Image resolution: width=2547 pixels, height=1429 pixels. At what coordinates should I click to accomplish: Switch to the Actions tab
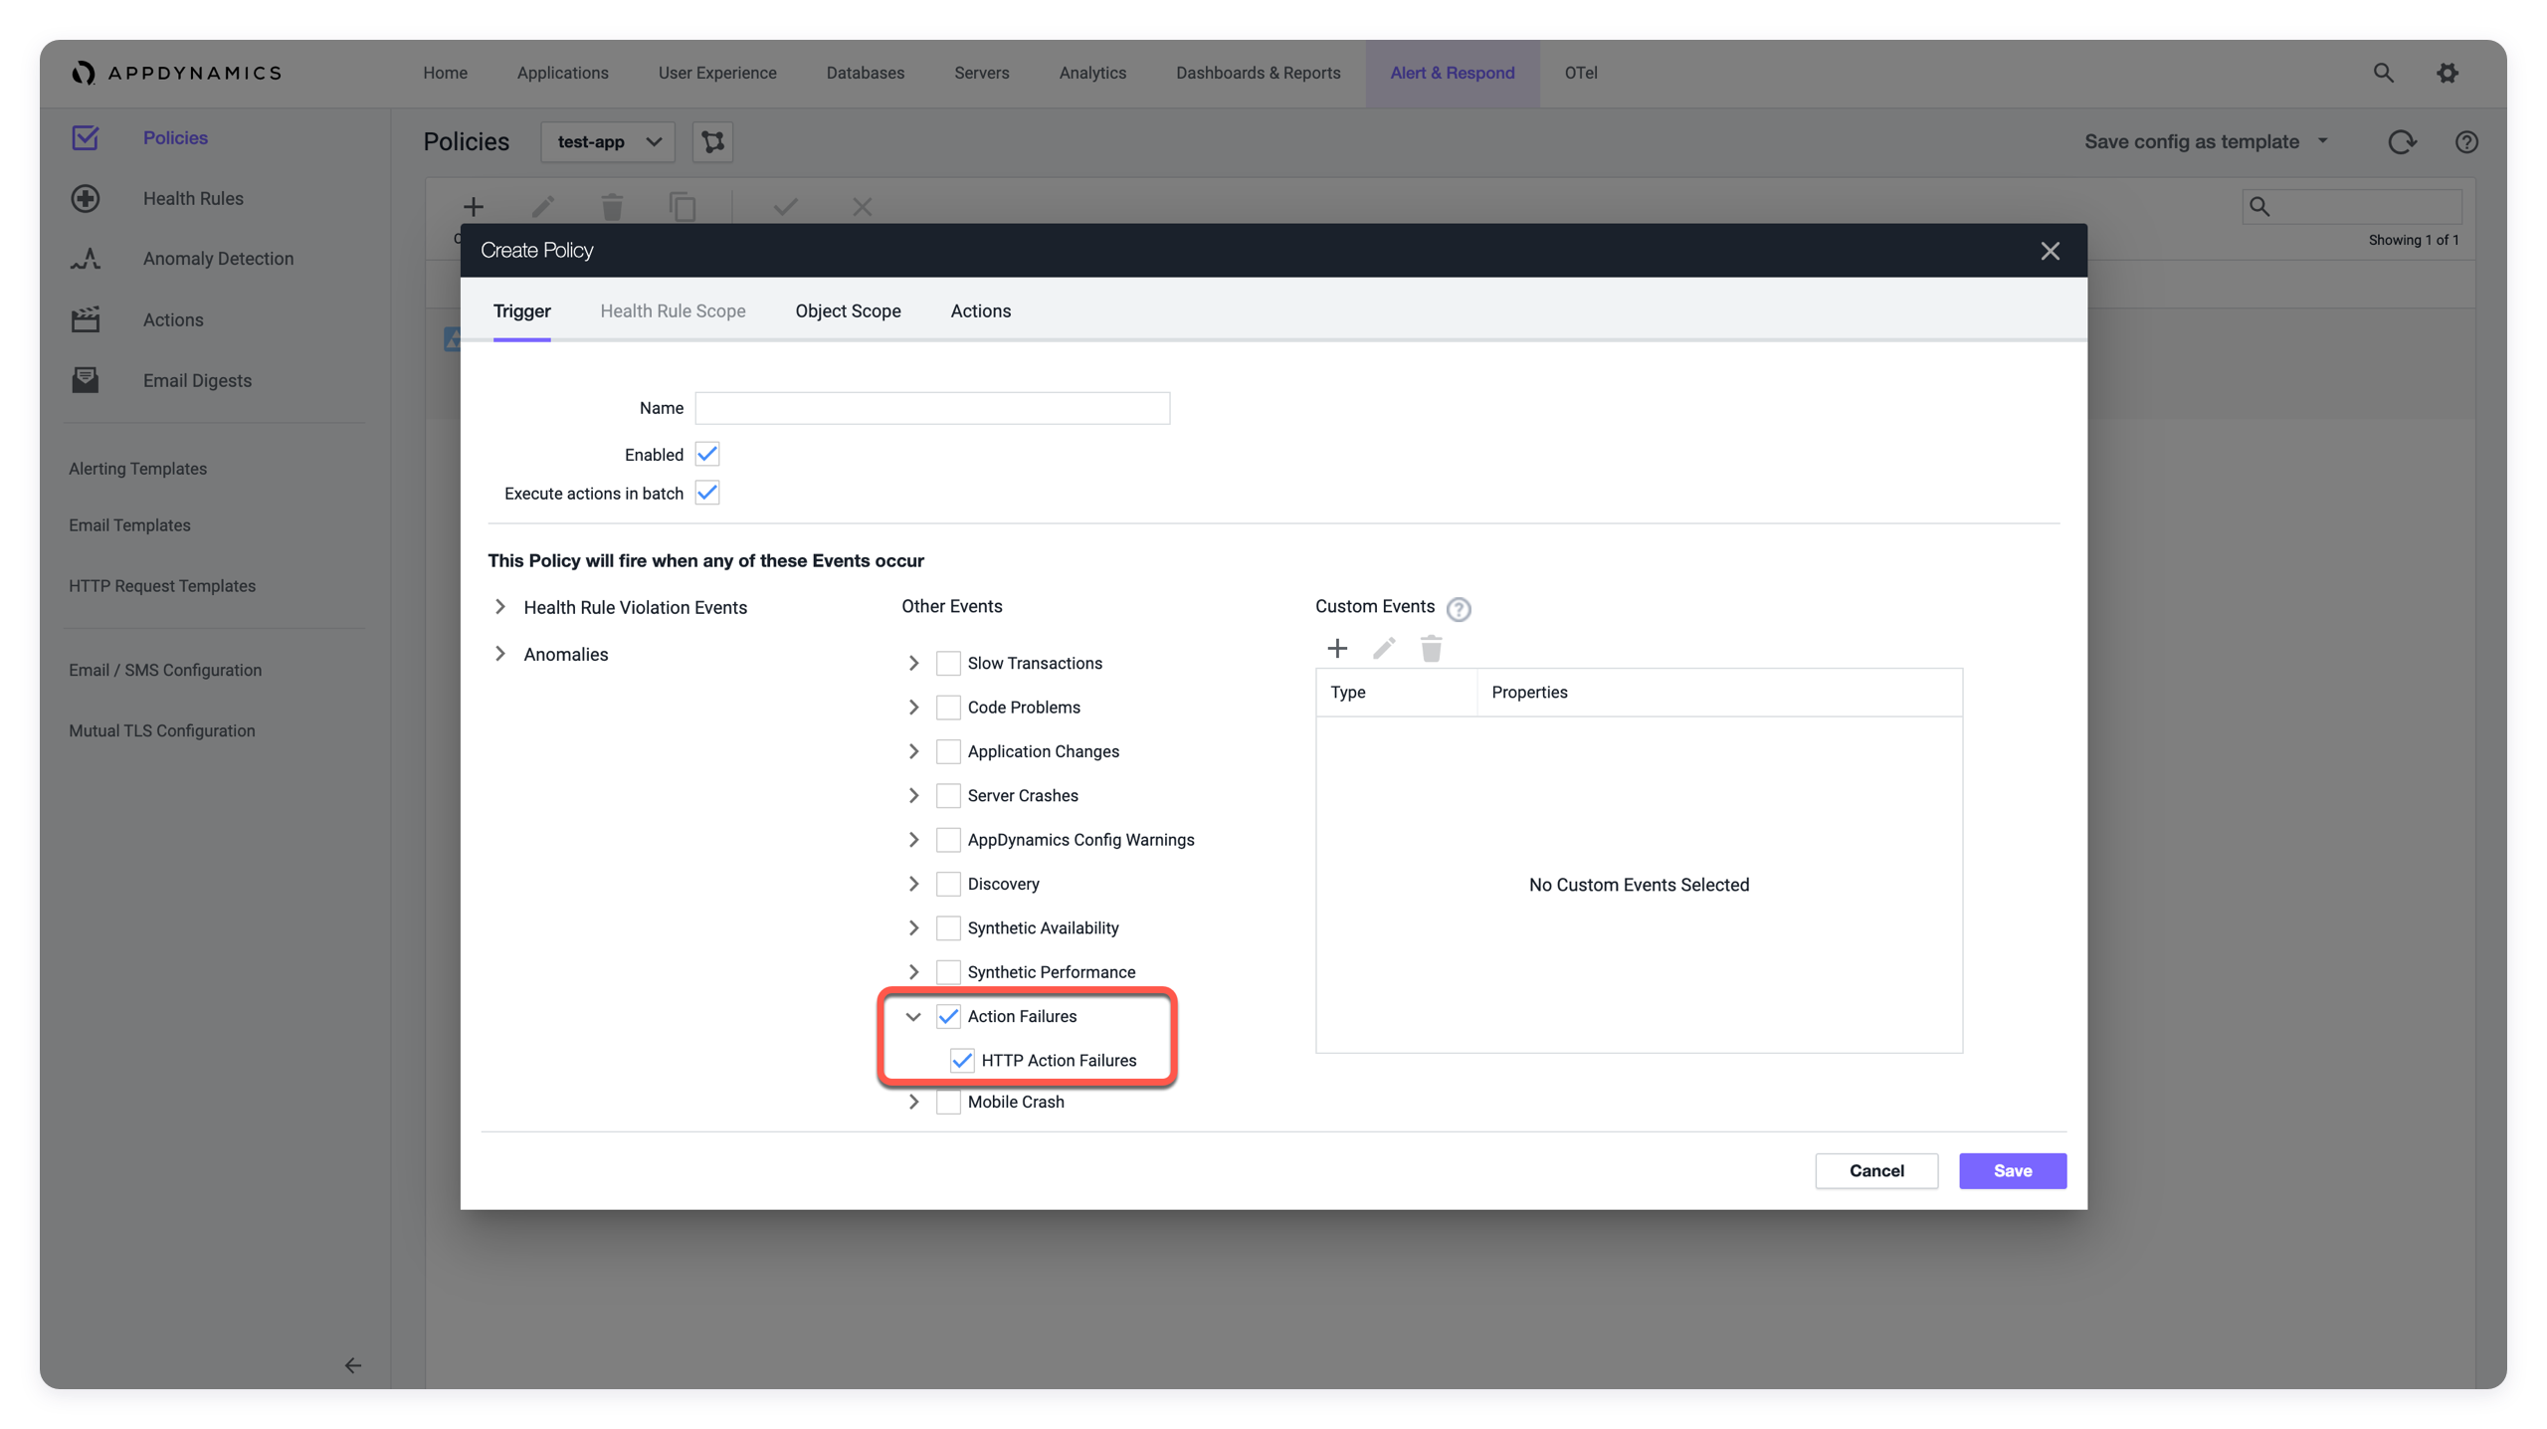pyautogui.click(x=980, y=309)
